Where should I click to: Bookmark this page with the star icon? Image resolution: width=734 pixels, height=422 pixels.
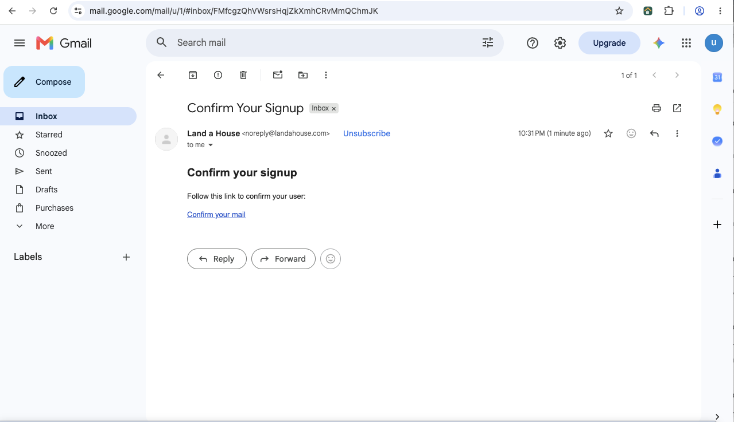pyautogui.click(x=619, y=11)
